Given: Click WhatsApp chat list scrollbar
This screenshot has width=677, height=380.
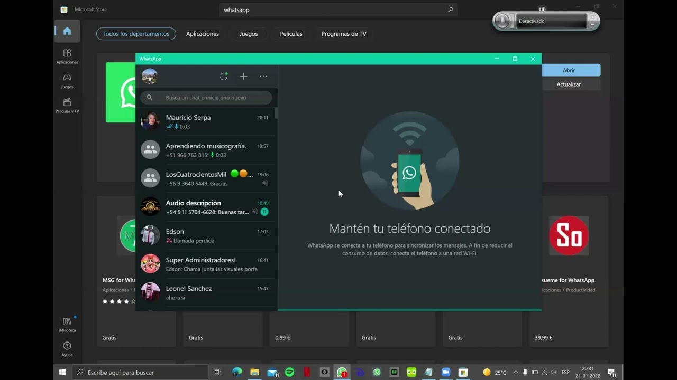Looking at the screenshot, I should tap(276, 112).
